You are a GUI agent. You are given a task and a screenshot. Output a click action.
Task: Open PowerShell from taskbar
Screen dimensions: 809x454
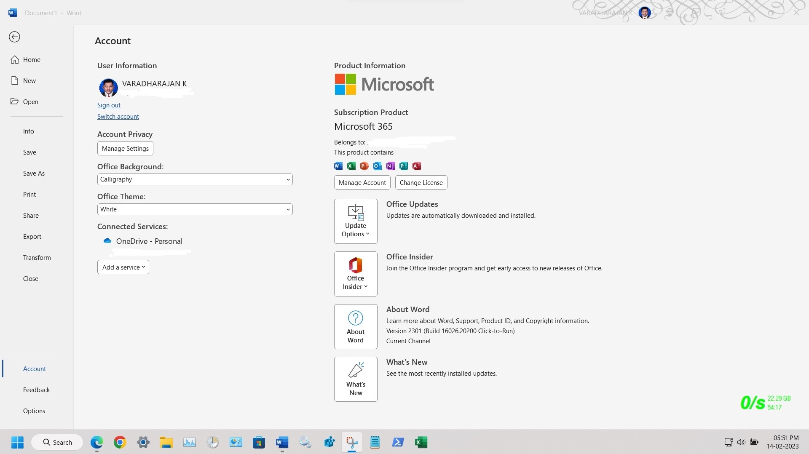point(398,442)
